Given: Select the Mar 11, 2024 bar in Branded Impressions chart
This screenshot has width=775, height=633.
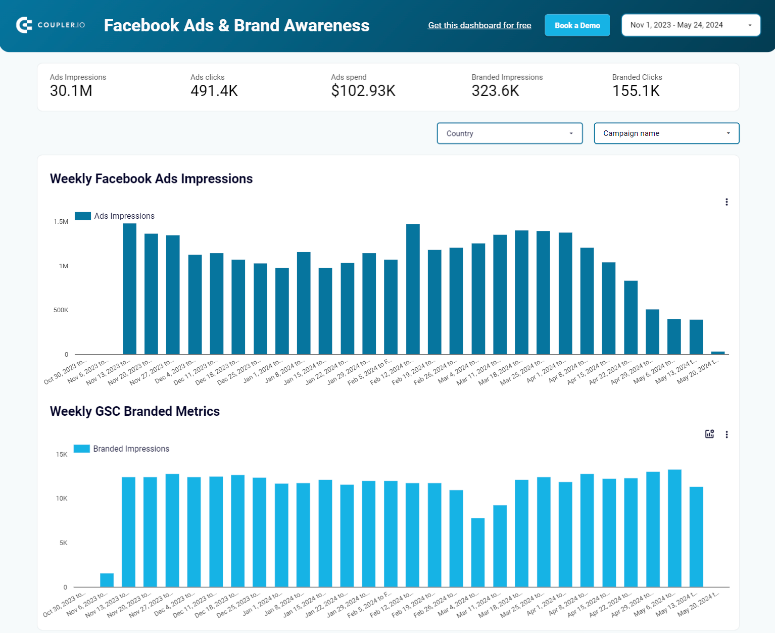Looking at the screenshot, I should click(500, 546).
